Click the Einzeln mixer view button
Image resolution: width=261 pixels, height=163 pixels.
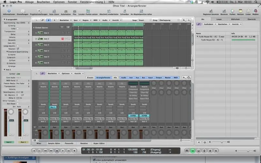(90, 78)
